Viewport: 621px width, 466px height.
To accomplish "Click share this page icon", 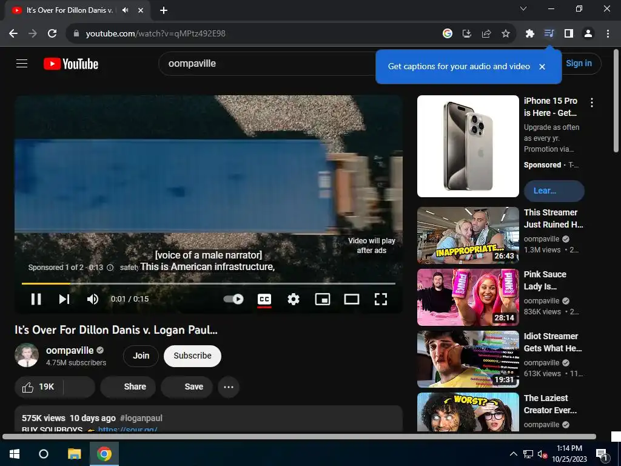I will click(x=486, y=34).
